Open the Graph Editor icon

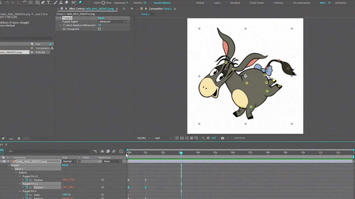coord(121,151)
